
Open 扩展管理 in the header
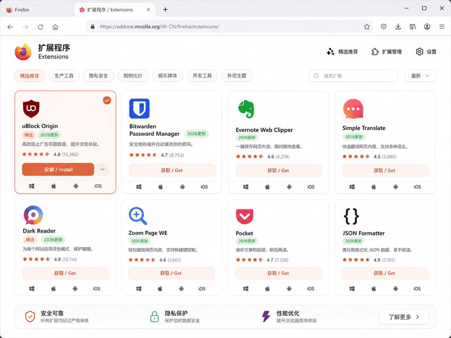386,52
